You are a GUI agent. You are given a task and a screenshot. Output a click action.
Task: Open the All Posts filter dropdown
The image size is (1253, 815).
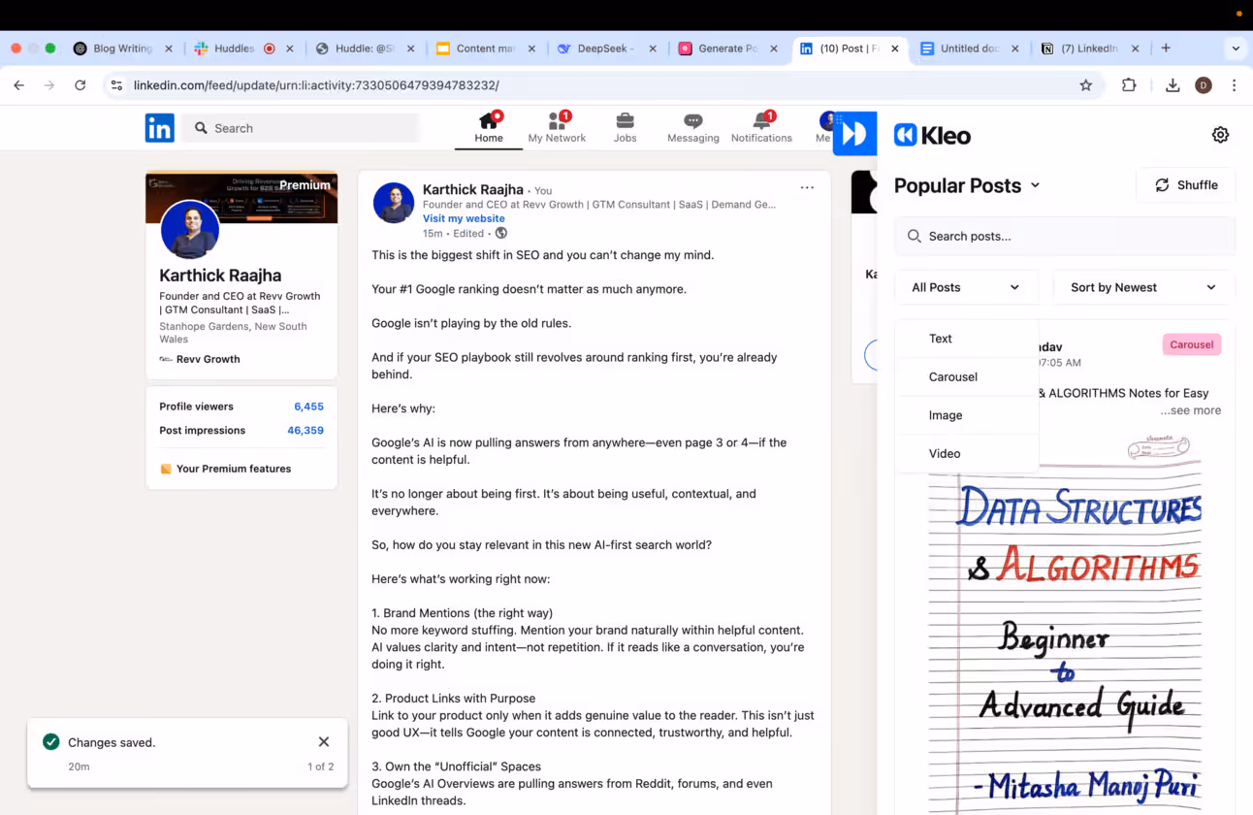pyautogui.click(x=966, y=287)
